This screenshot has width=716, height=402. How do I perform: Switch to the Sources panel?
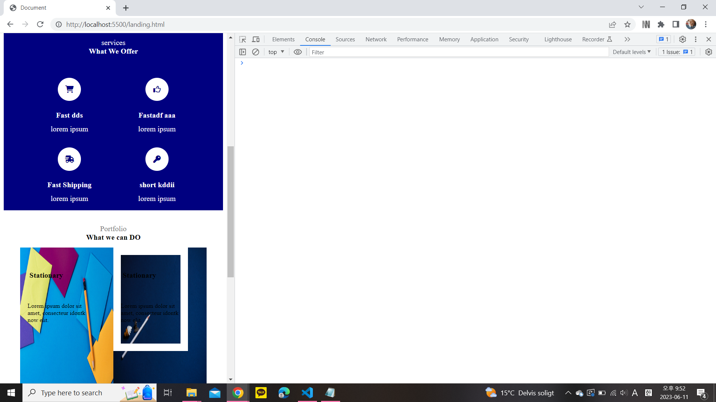pyautogui.click(x=345, y=39)
